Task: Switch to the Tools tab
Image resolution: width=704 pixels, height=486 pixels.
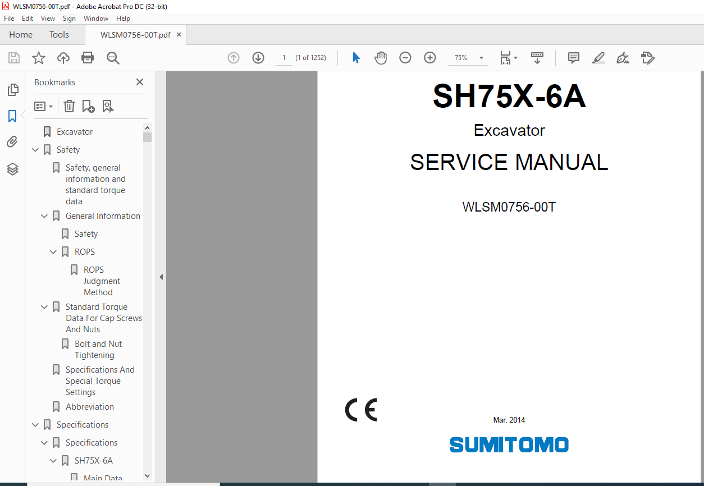Action: (59, 35)
